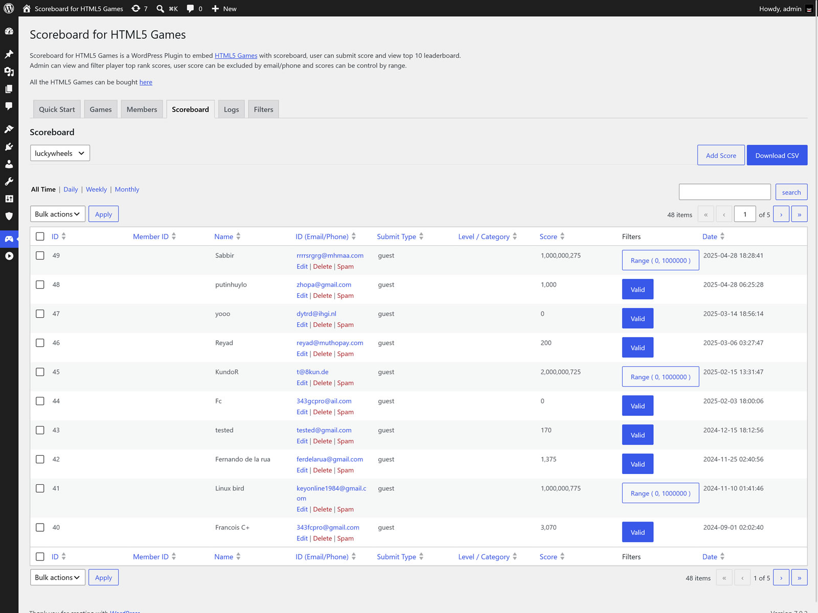
Task: Open the luckywheels game dropdown
Action: point(60,153)
